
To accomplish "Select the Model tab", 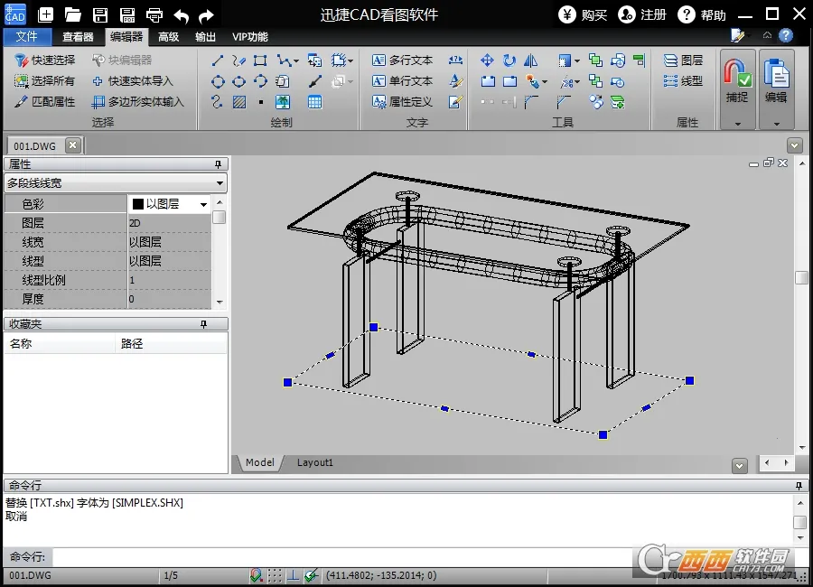I will point(260,462).
